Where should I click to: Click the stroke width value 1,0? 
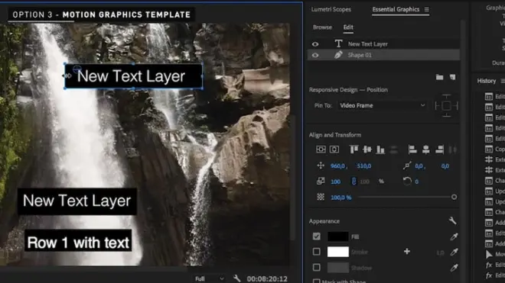[x=440, y=252]
